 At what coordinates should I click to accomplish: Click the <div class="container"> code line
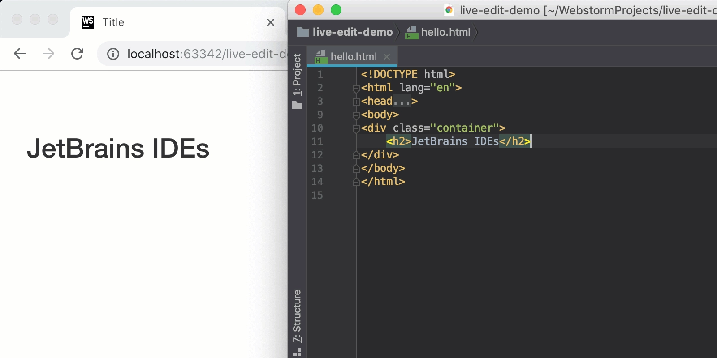click(x=433, y=128)
